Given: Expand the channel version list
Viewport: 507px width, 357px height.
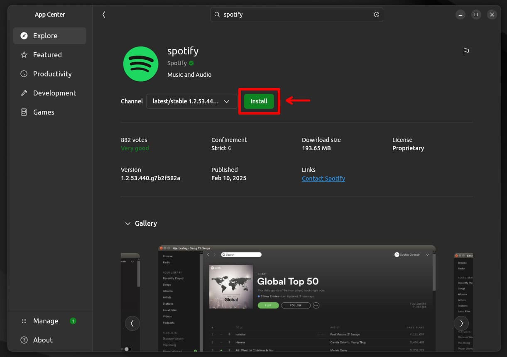Looking at the screenshot, I should [227, 101].
